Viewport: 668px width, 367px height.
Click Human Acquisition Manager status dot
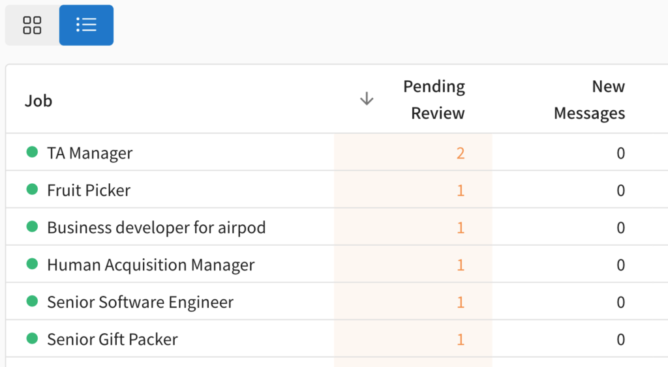32,265
